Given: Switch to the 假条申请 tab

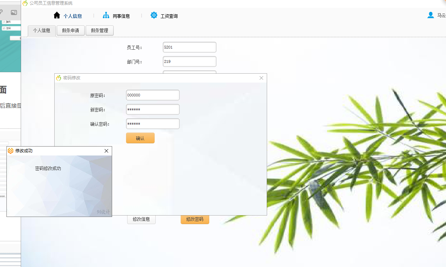Looking at the screenshot, I should (x=71, y=30).
